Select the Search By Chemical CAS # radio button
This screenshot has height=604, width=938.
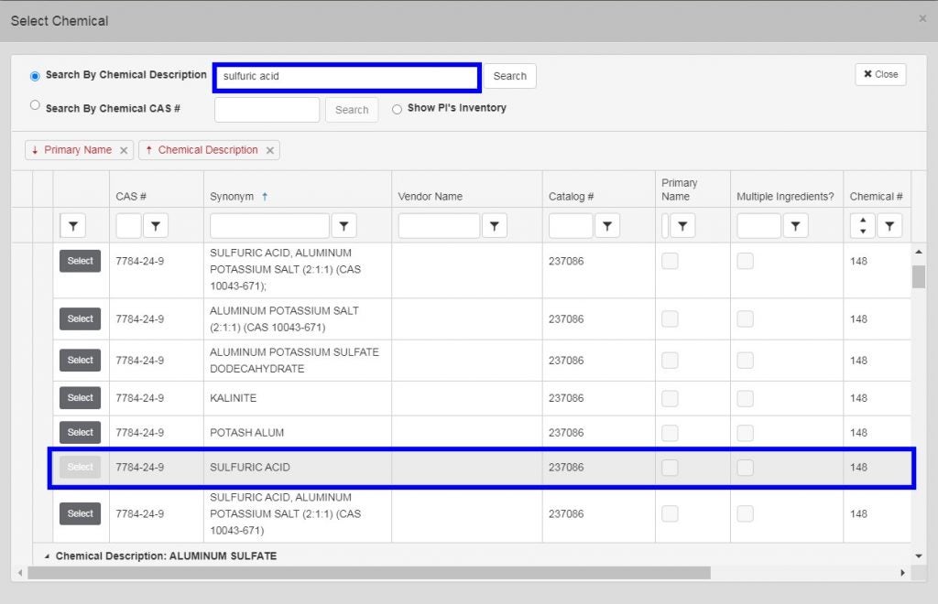(x=35, y=105)
